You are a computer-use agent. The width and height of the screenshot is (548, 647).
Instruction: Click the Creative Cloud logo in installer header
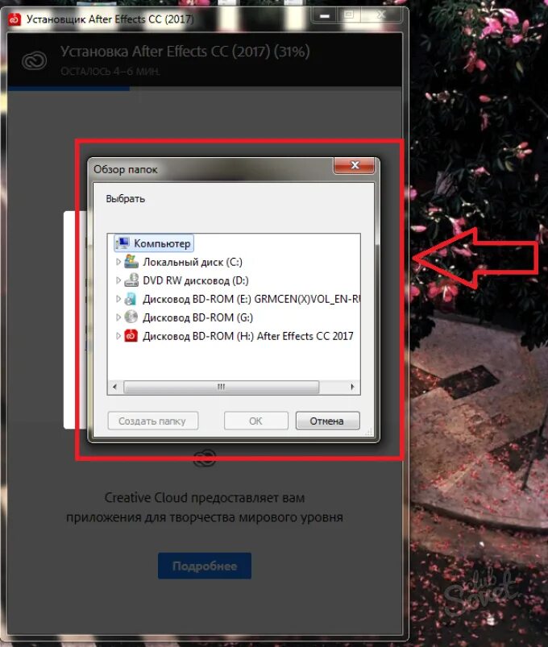[x=34, y=61]
